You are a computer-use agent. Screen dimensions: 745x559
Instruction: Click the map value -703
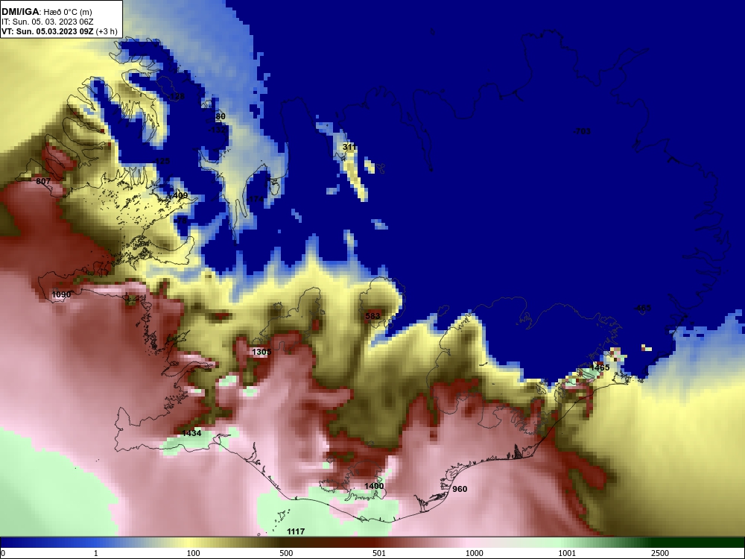pyautogui.click(x=582, y=131)
